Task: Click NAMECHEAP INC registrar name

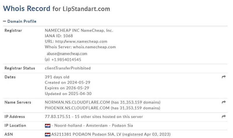Action: (x=62, y=31)
